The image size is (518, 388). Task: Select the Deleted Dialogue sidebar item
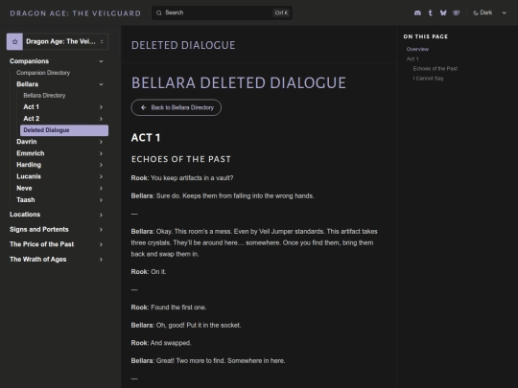64,130
